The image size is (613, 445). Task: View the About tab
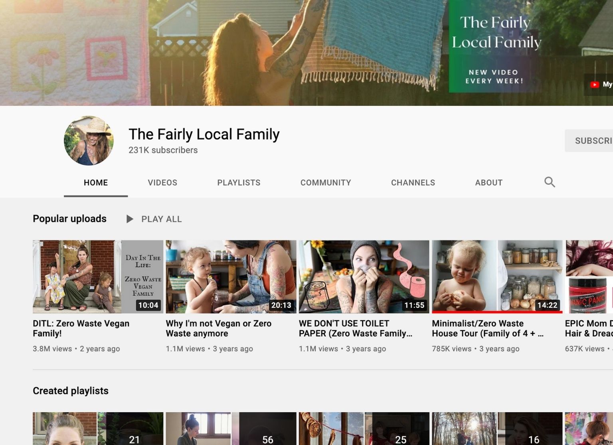488,183
